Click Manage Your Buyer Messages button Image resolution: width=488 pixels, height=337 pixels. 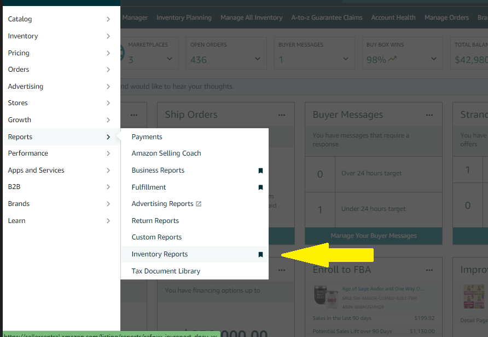pyautogui.click(x=374, y=236)
